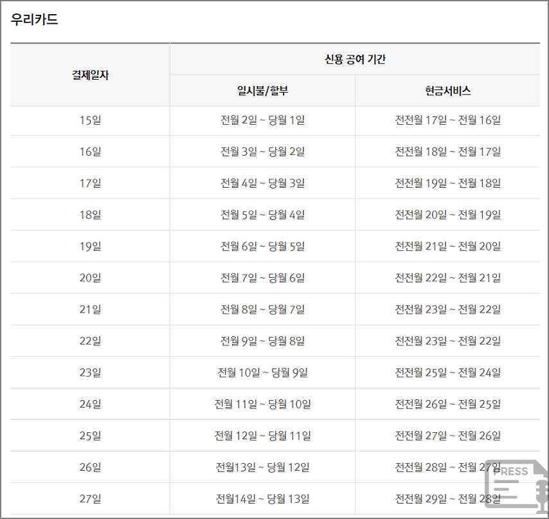Select the '15일' payment date cell
The image size is (549, 519).
(x=91, y=120)
